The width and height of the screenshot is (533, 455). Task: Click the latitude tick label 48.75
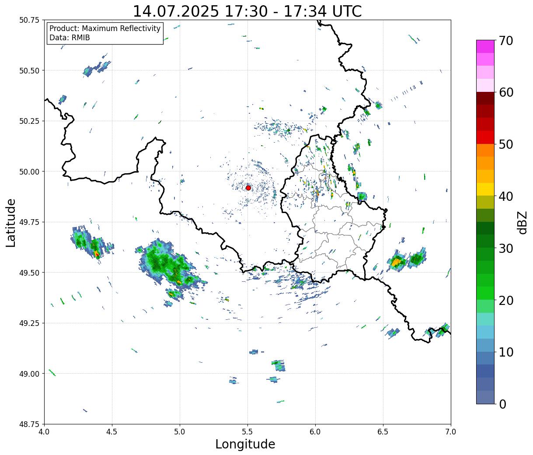pyautogui.click(x=30, y=424)
